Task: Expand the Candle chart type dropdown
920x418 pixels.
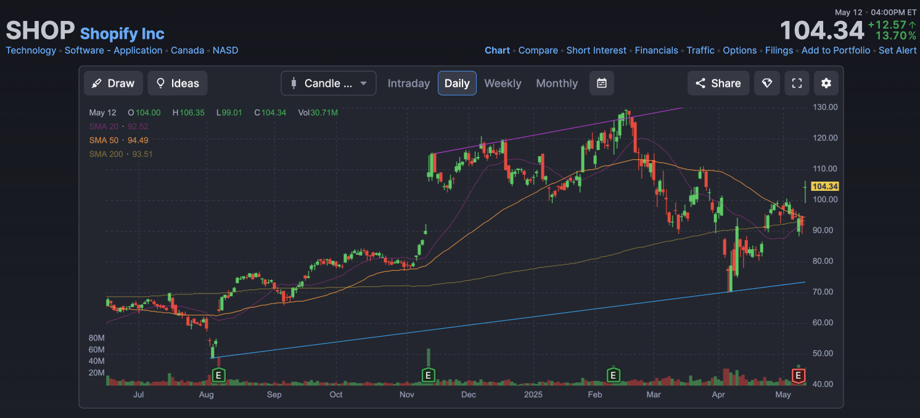Action: click(329, 83)
